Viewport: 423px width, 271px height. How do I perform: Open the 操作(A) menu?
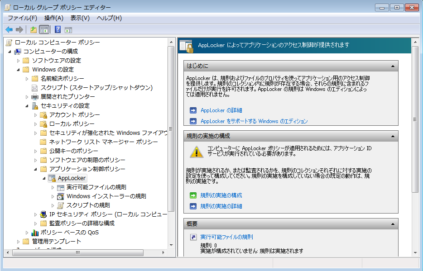coord(54,18)
